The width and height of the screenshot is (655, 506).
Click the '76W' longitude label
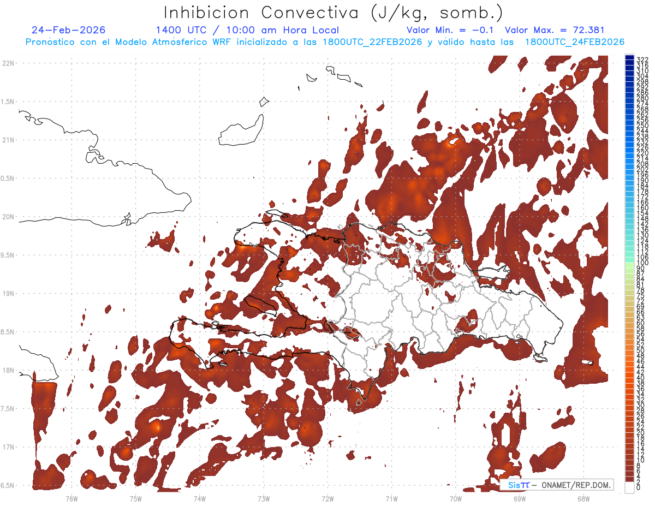[72, 498]
